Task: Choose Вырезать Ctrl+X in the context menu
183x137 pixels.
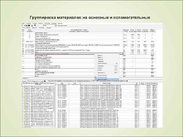Action: click(x=107, y=68)
